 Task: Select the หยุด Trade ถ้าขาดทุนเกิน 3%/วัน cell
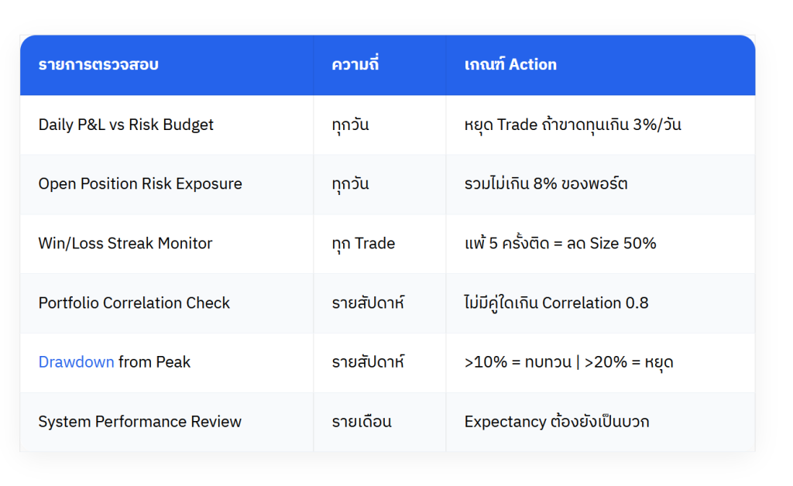(572, 125)
